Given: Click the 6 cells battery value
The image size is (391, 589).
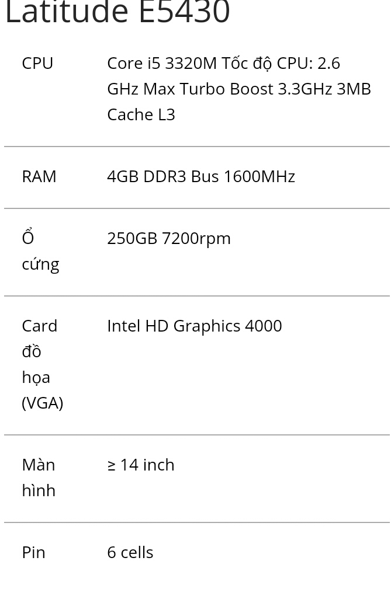Looking at the screenshot, I should (x=130, y=553).
